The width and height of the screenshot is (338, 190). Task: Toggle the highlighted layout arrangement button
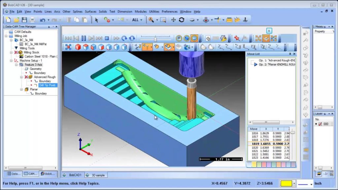click(x=266, y=38)
